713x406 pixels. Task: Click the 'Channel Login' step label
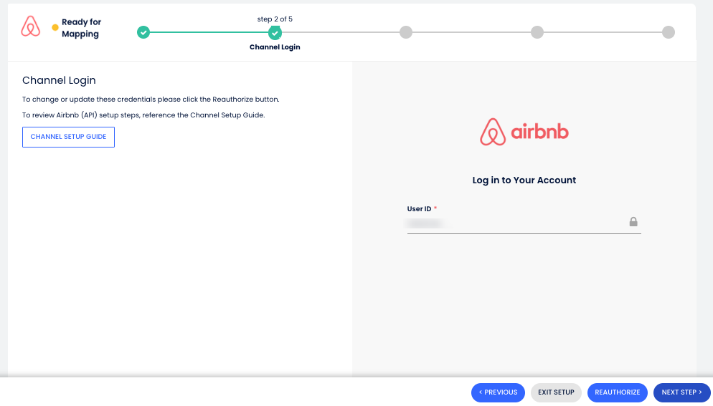tap(275, 47)
